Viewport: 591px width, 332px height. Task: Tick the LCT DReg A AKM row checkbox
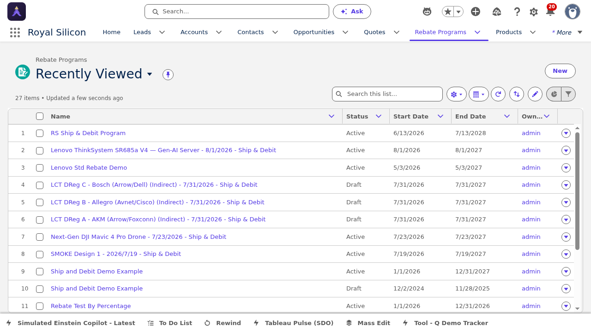pyautogui.click(x=40, y=219)
